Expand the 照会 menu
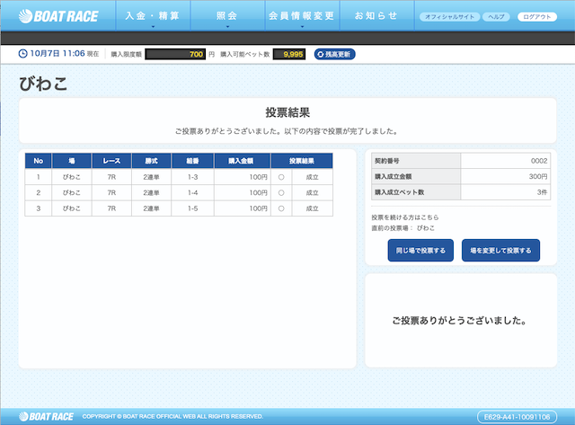575x425 pixels. click(228, 17)
